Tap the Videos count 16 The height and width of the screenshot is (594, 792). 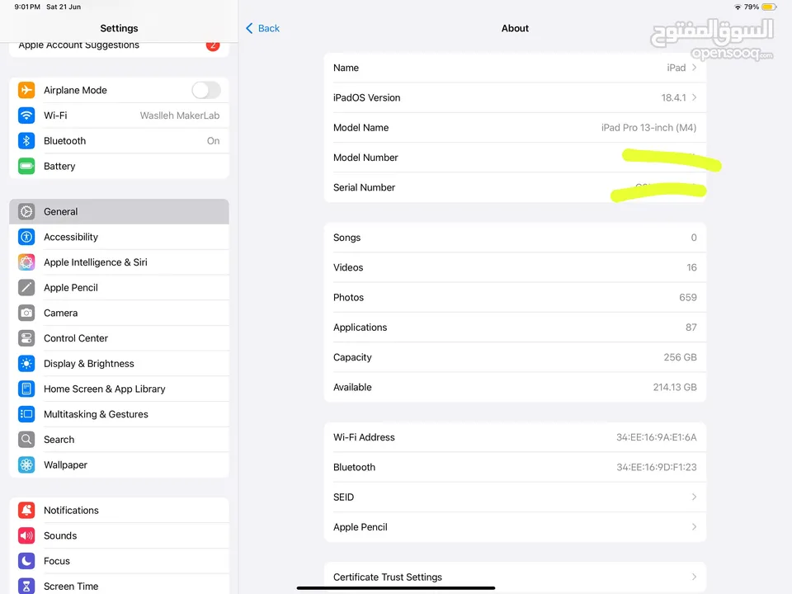(691, 267)
